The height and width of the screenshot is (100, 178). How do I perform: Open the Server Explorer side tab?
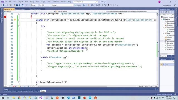[2, 12]
